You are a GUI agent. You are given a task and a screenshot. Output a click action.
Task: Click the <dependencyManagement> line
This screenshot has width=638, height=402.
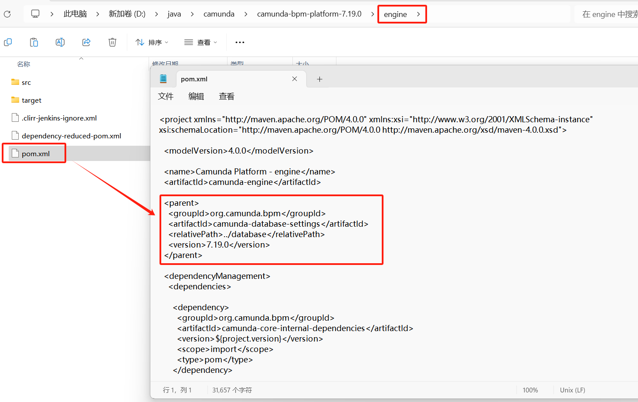tap(217, 276)
